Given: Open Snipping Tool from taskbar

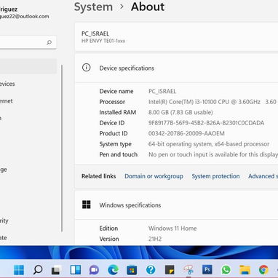Looking at the screenshot, I should click(x=188, y=270).
